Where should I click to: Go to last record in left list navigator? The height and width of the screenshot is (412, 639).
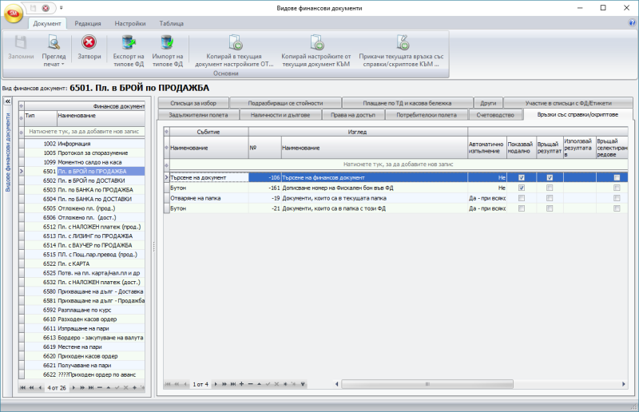pyautogui.click(x=91, y=387)
